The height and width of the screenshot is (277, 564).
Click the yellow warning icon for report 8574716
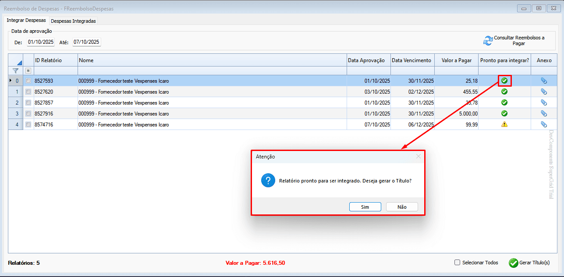504,124
